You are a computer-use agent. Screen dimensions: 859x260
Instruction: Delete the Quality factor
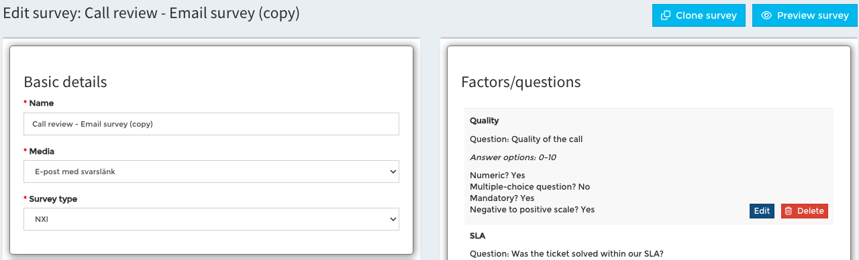point(804,211)
